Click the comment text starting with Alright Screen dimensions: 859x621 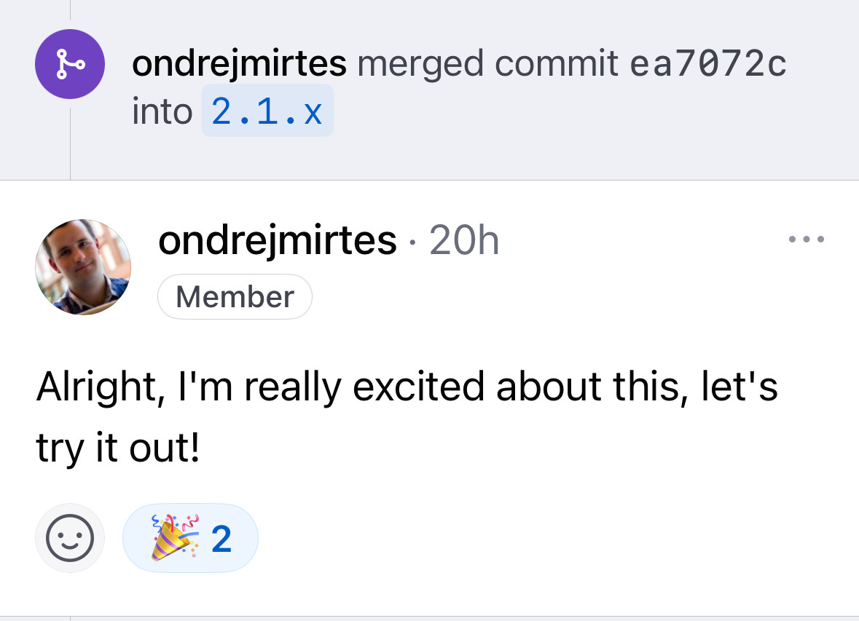407,387
